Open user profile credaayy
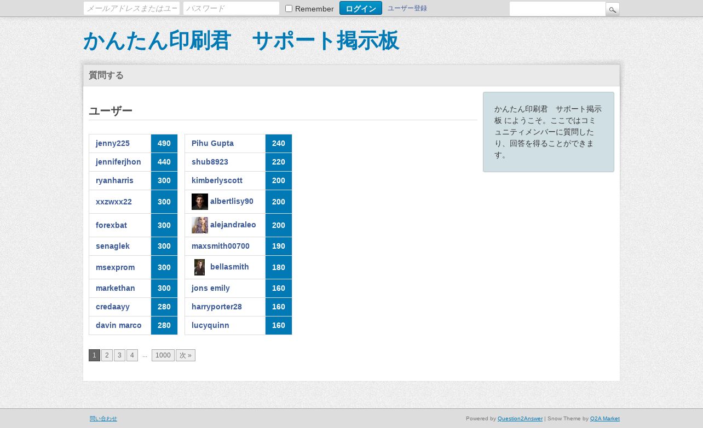 point(113,307)
